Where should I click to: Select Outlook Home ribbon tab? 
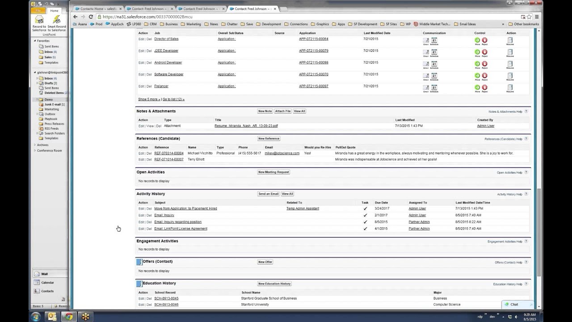coord(54,10)
